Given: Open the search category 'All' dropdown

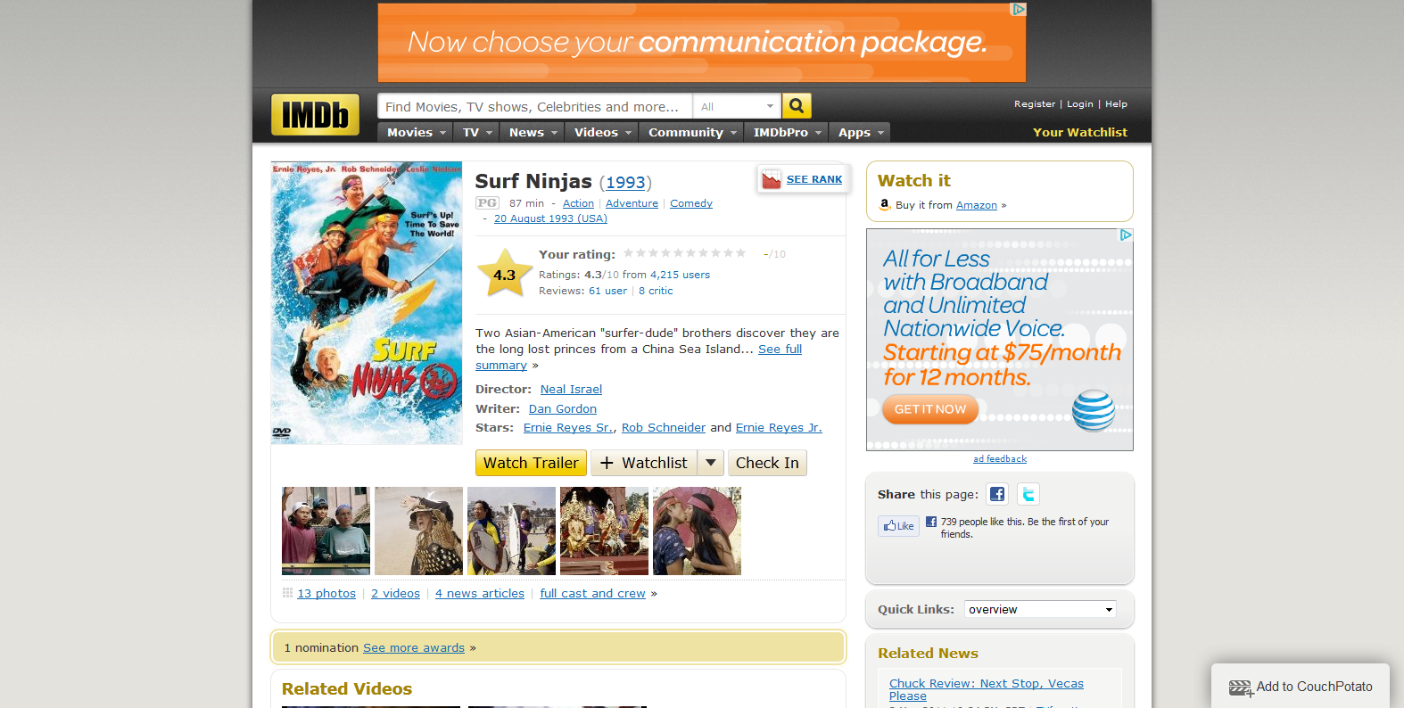Looking at the screenshot, I should pos(737,106).
